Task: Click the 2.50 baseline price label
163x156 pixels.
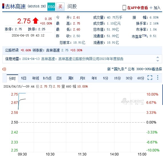Action: tap(15, 122)
